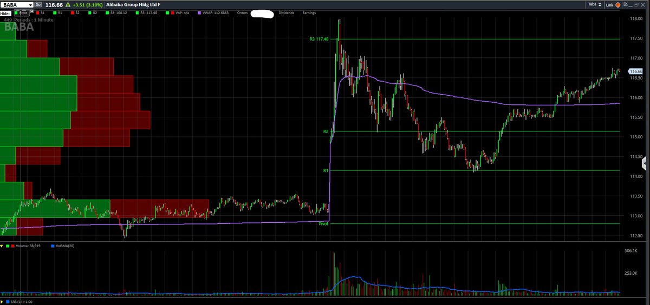This screenshot has height=305, width=650.
Task: Click the Alibaba Group Hldg Ltd F title
Action: pyautogui.click(x=133, y=5)
